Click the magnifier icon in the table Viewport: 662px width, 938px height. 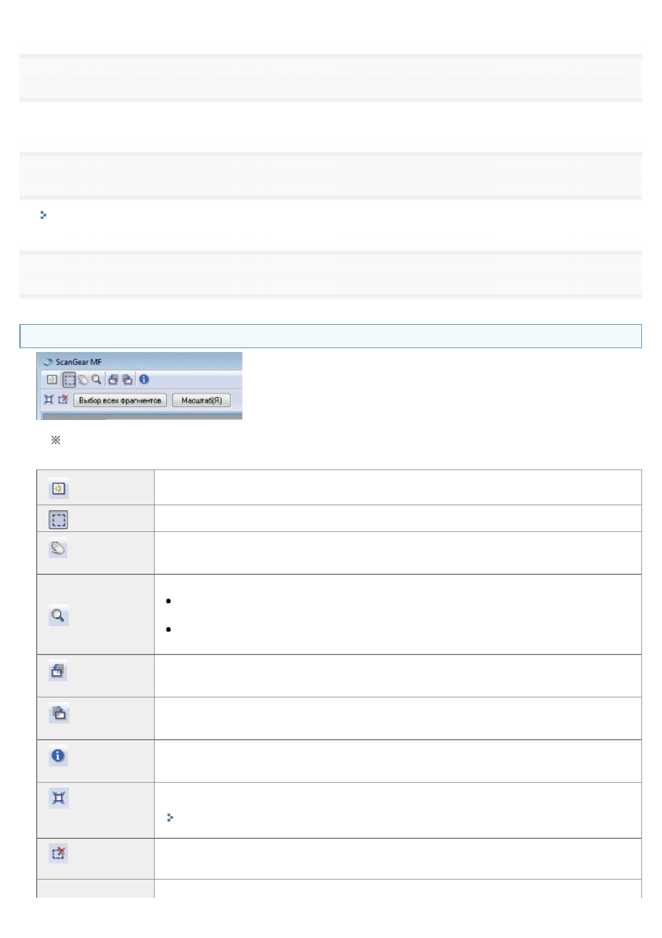pos(58,615)
